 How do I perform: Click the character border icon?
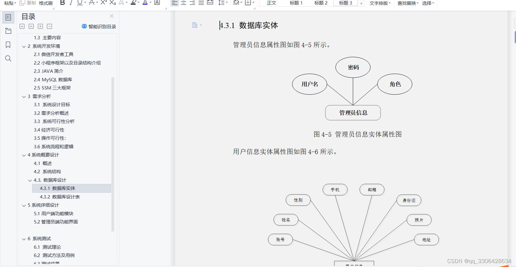(157, 3)
